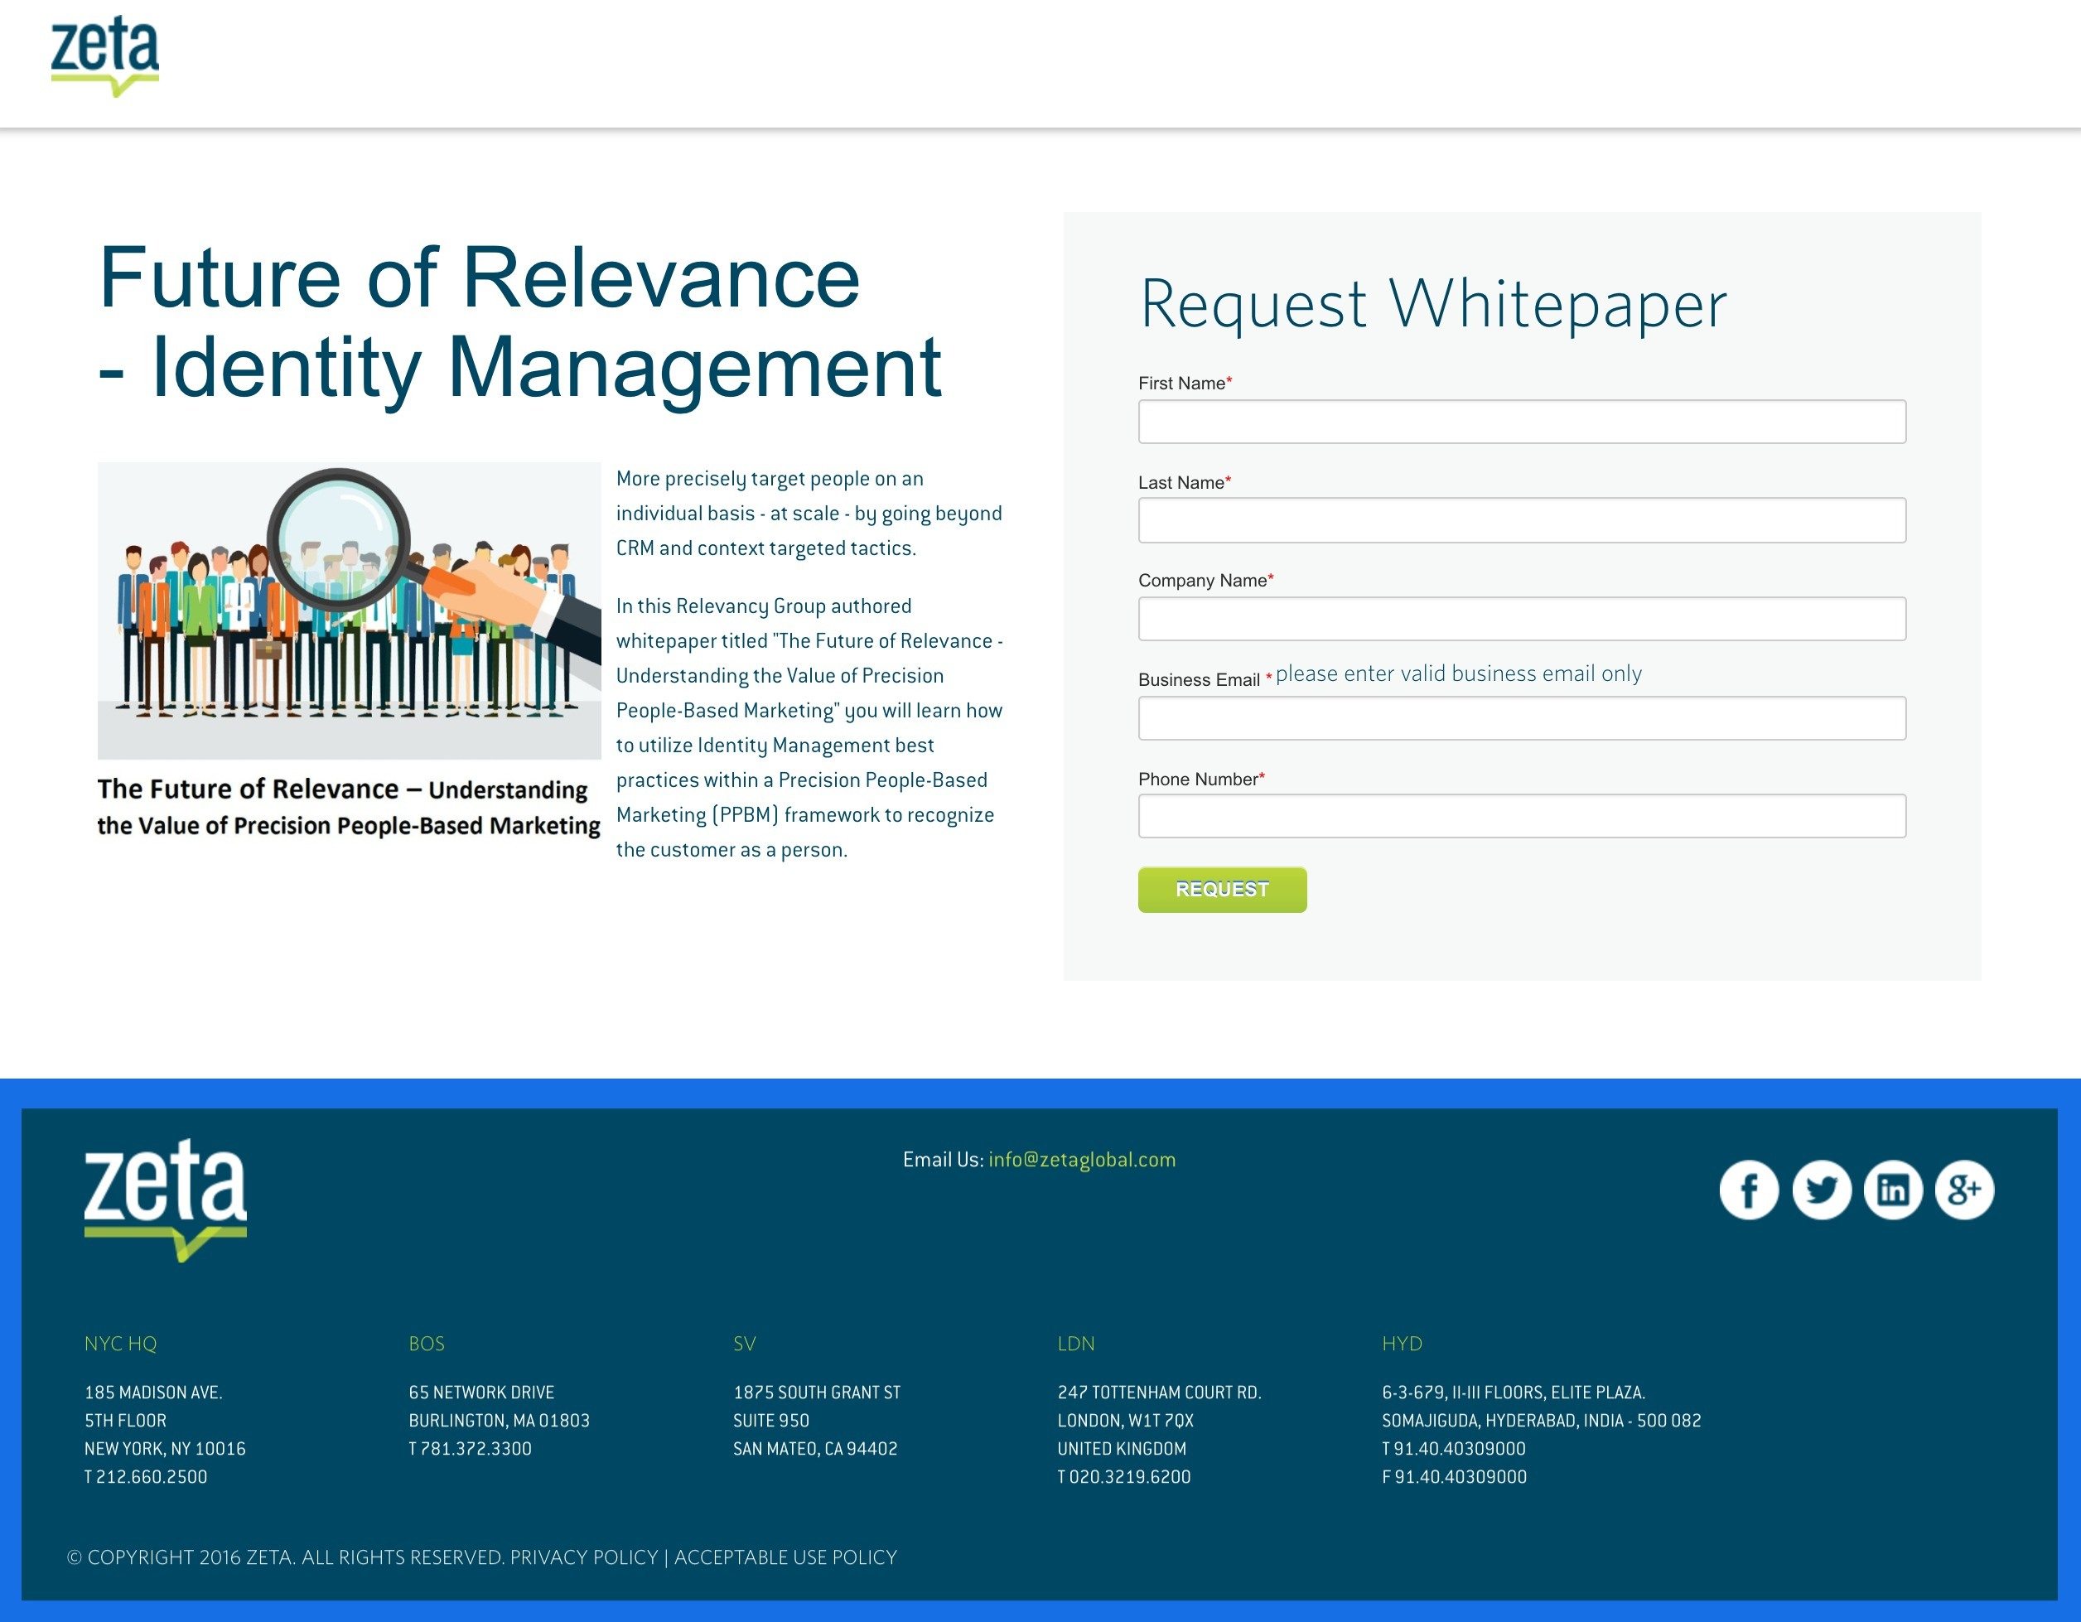Open Zeta's Google+ icon
Image resolution: width=2081 pixels, height=1622 pixels.
pos(1964,1190)
